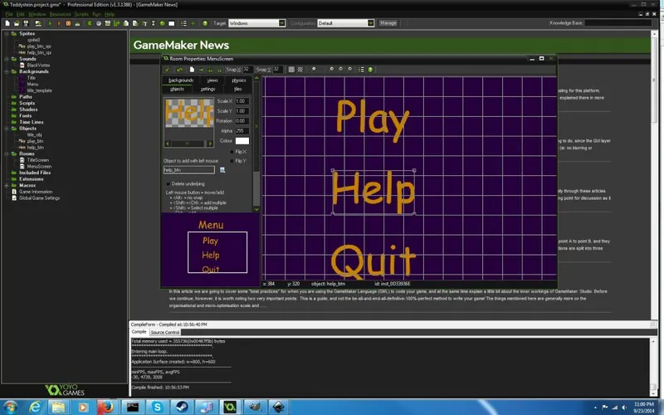Image resolution: width=664 pixels, height=415 pixels.
Task: Expand the Macros folder
Action: 7,185
